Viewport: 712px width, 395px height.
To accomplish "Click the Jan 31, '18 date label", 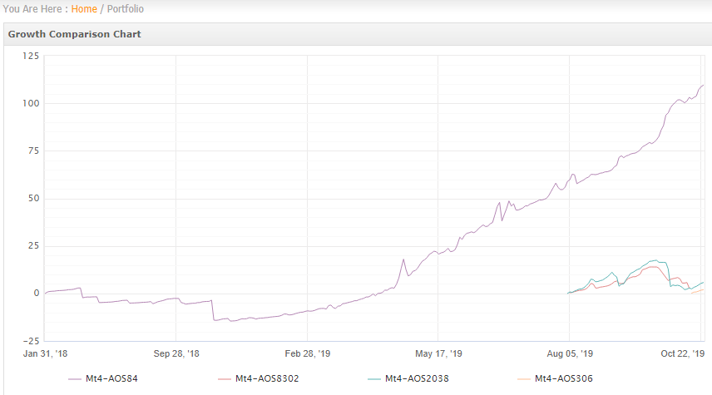I will 46,353.
